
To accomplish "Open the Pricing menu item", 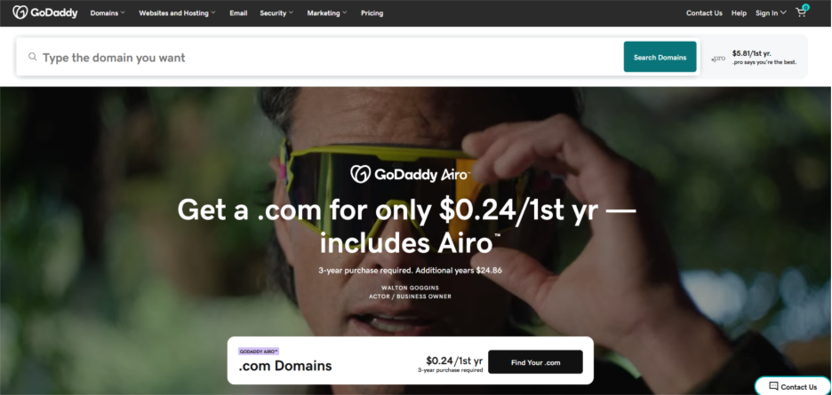I will click(x=372, y=13).
